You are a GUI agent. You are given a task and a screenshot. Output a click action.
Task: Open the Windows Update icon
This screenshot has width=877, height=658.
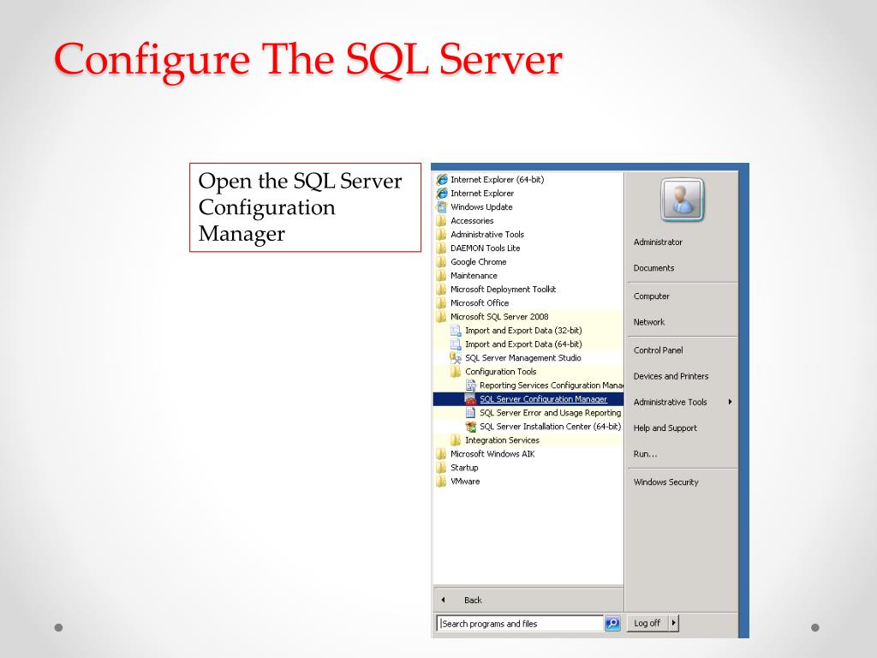tap(442, 207)
